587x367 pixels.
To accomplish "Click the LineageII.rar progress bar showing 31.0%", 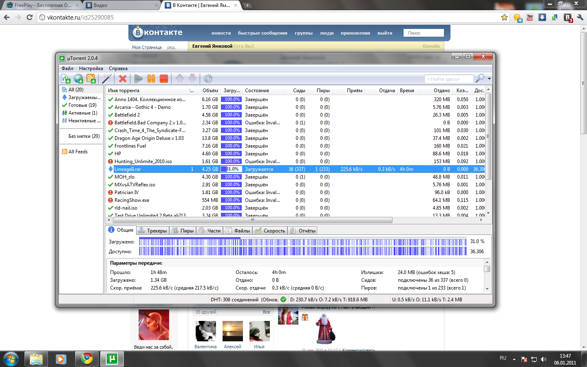I will coord(231,169).
